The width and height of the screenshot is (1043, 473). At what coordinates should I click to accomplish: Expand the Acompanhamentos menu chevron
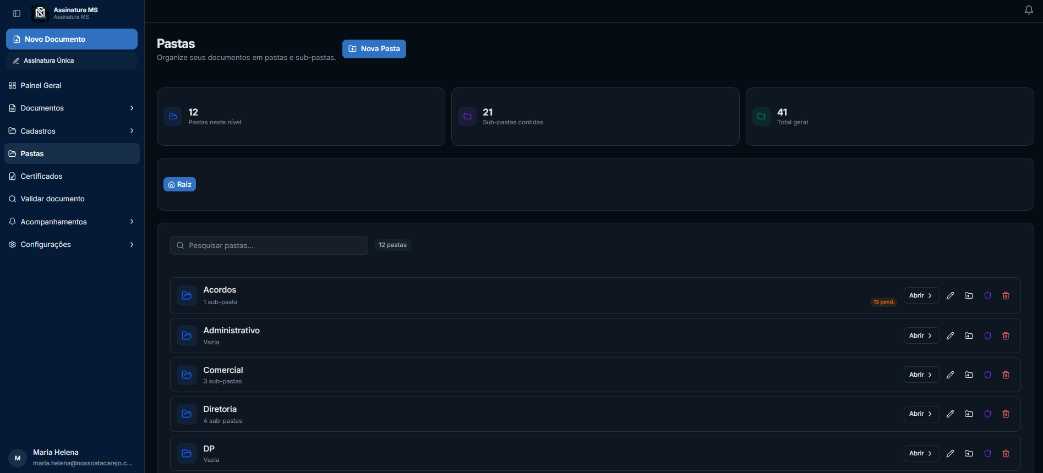(132, 222)
